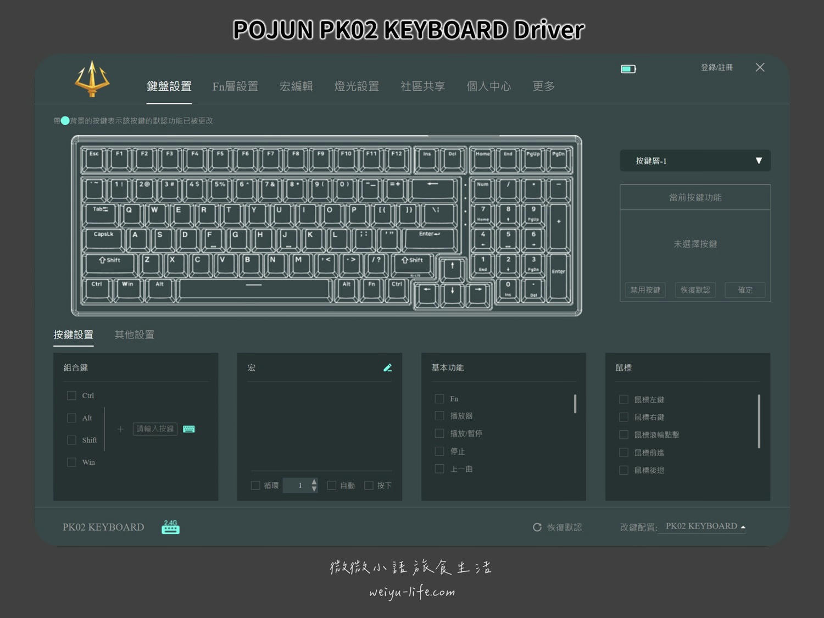The image size is (824, 618).
Task: Open macro editor via pencil icon
Action: [x=388, y=368]
